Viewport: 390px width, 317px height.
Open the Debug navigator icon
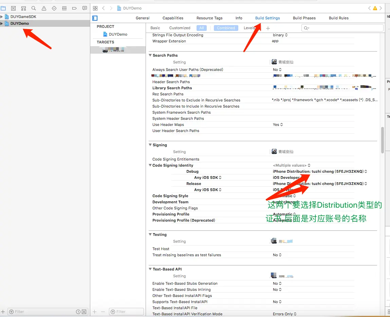pos(64,8)
